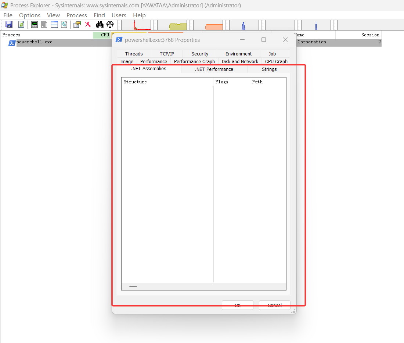The height and width of the screenshot is (343, 404).
Task: Open the Users menu
Action: [x=119, y=15]
